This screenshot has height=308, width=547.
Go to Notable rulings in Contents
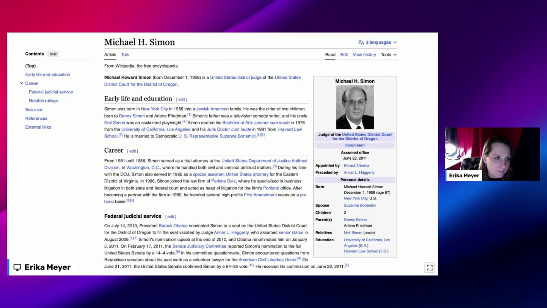click(43, 101)
